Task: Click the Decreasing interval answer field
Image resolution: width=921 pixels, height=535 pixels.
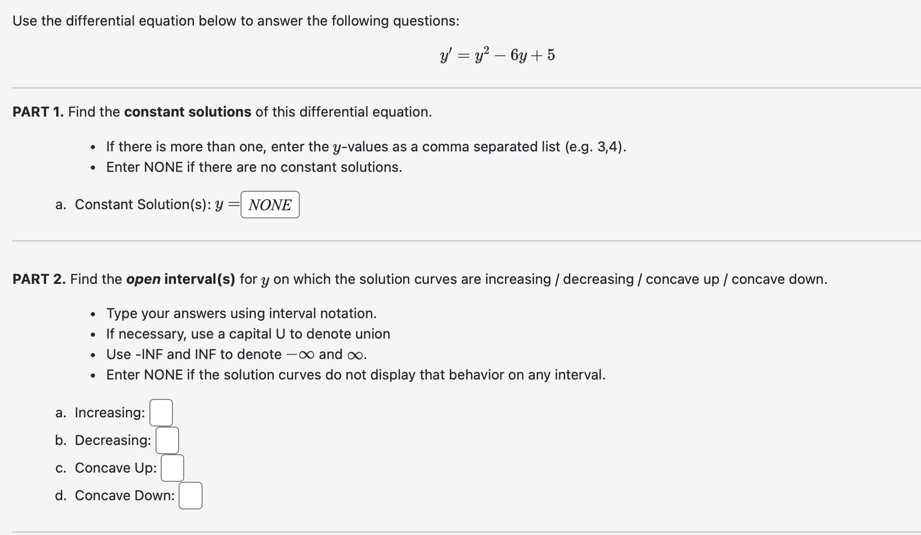Action: point(167,440)
